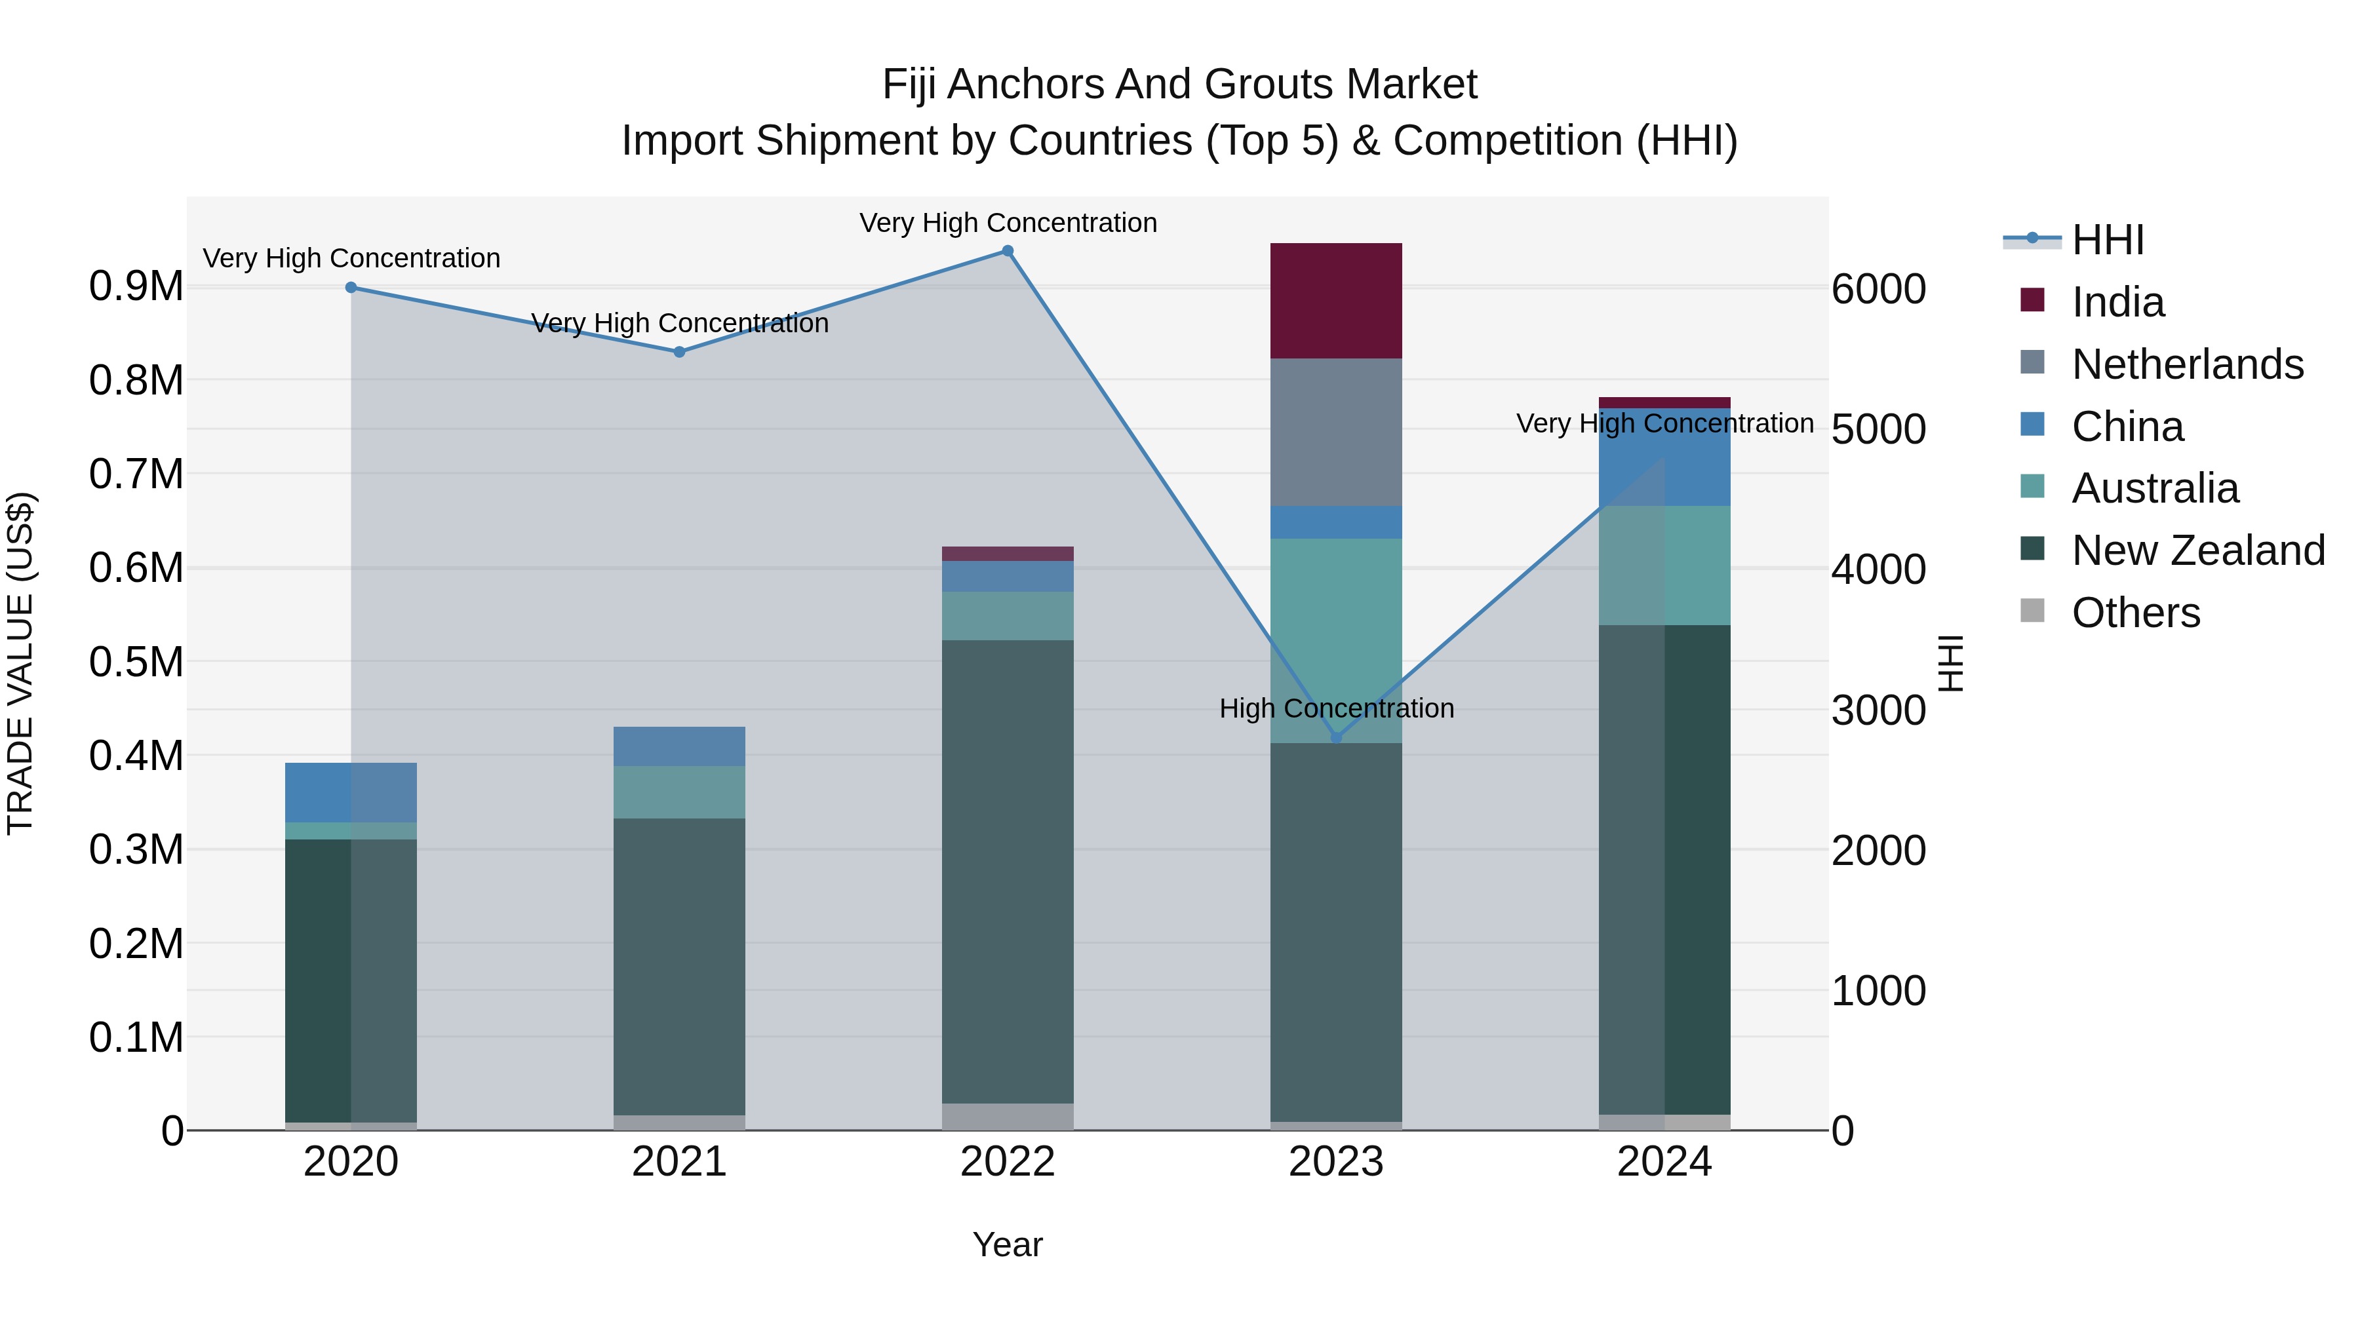Click the Netherlands segment of 2023 bar
Image resolution: width=2360 pixels, height=1327 pixels.
coord(1336,433)
